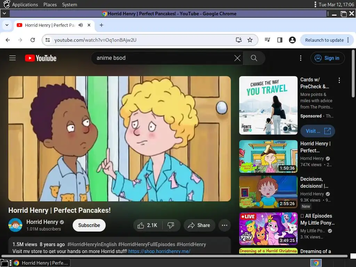Close the Horrid Henry tab
This screenshot has height=267, width=356.
89,25
